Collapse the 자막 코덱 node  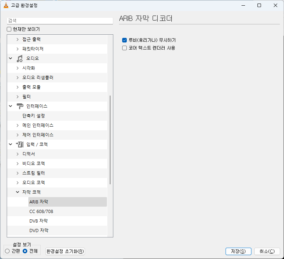(x=18, y=192)
